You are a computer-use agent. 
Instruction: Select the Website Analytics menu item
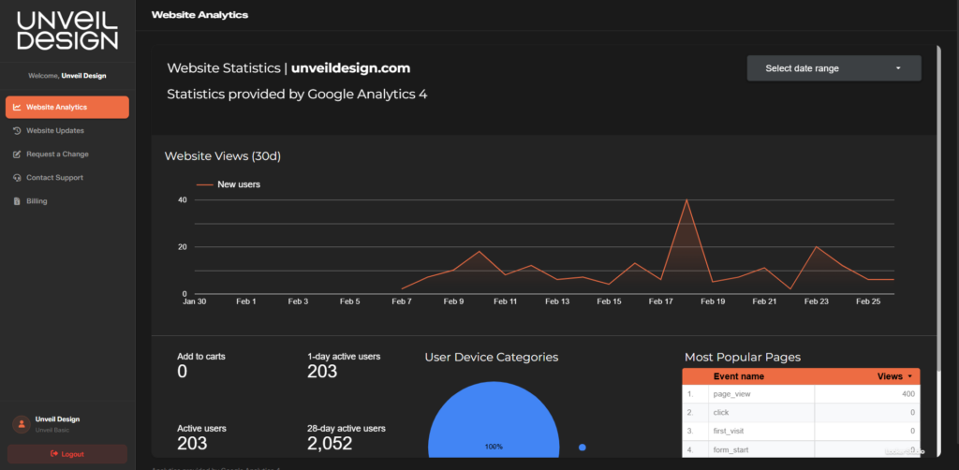67,107
